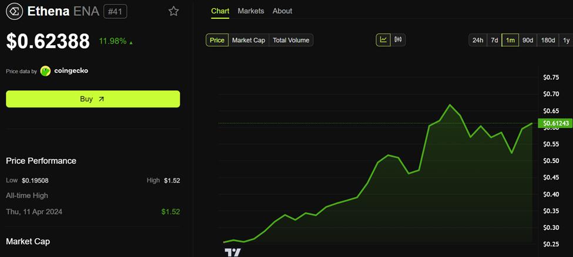Click the $0.50 axis label
573x257 pixels.
click(x=551, y=161)
